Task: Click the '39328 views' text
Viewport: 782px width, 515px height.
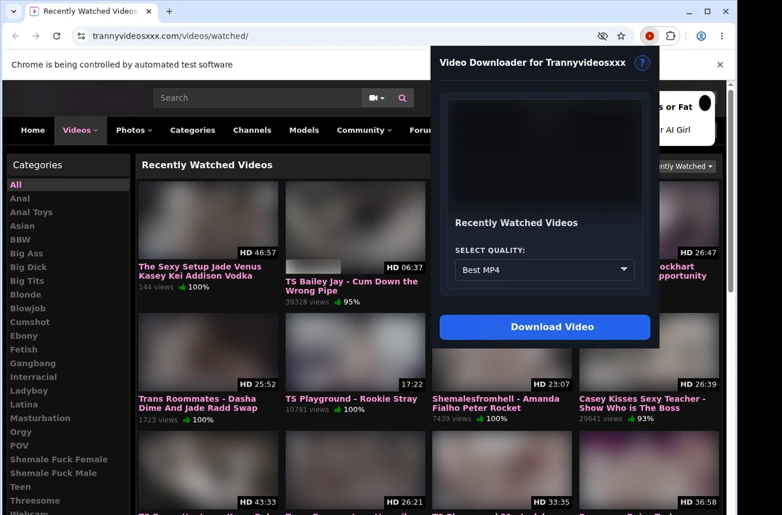Action: click(x=307, y=302)
